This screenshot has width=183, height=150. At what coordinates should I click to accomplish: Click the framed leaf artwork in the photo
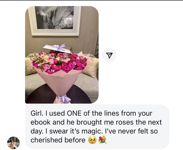click(x=55, y=21)
